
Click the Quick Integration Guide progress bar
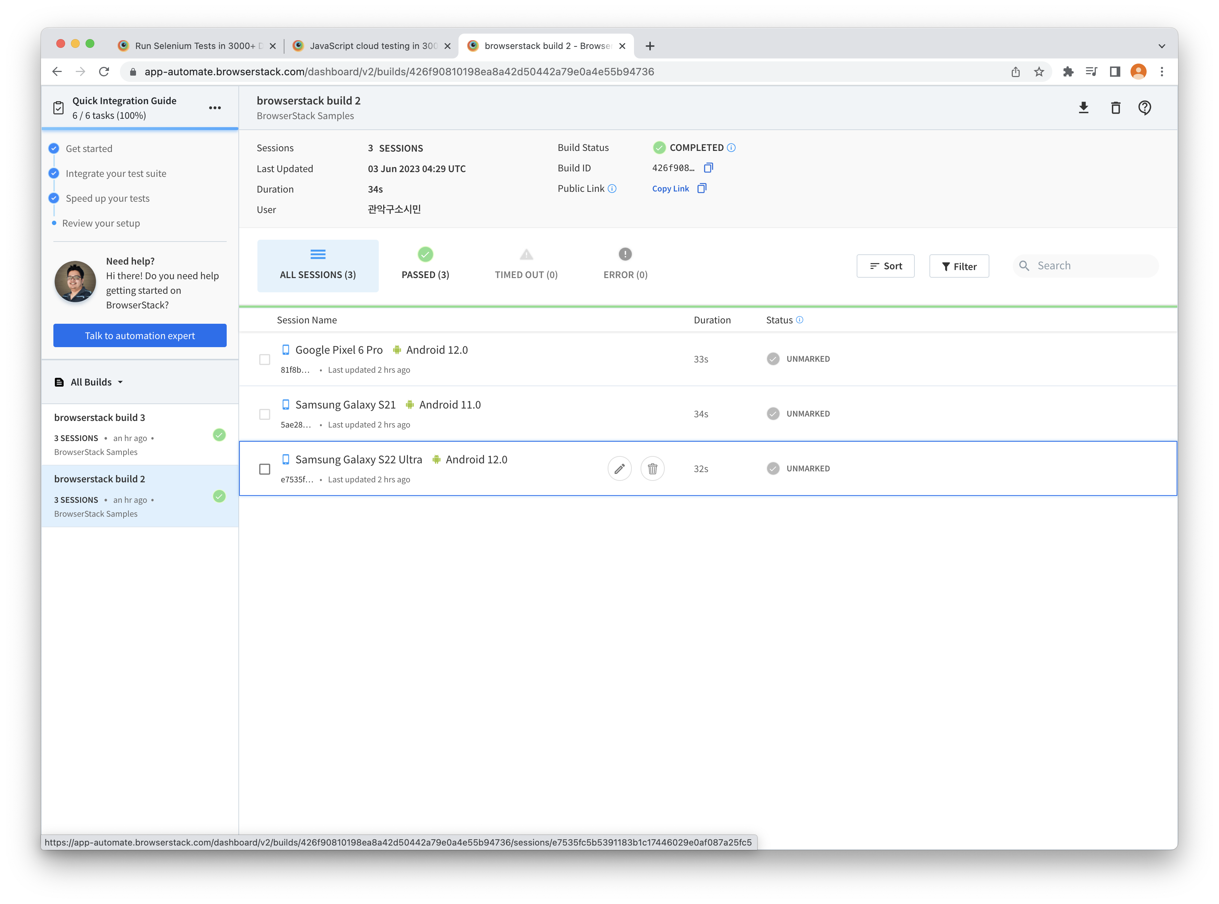[x=140, y=129]
